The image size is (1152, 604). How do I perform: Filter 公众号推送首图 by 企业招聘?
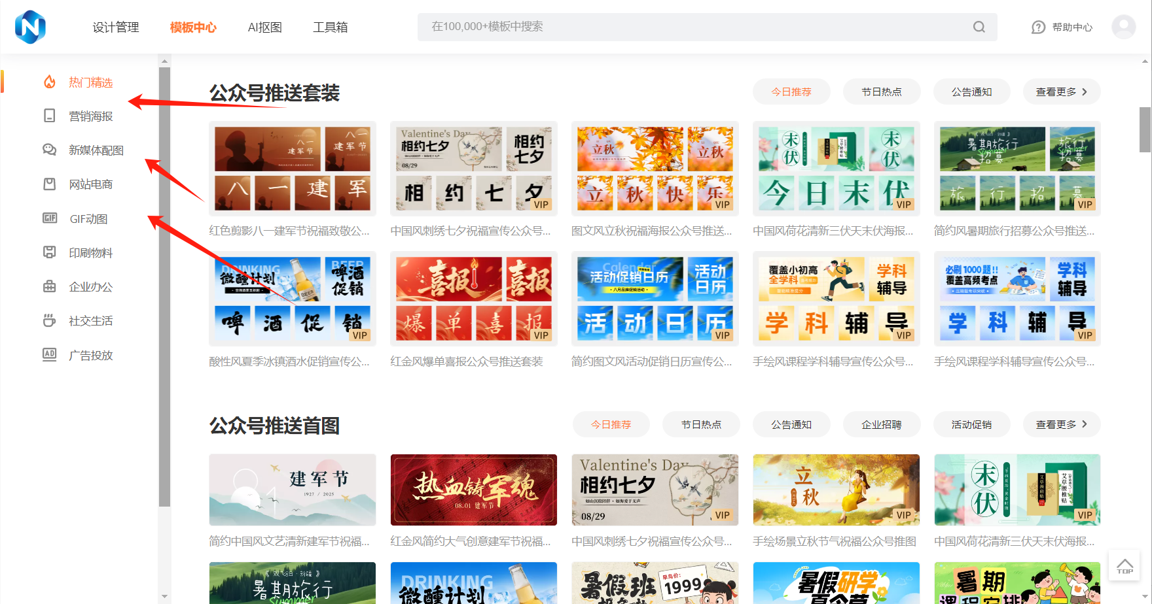(x=881, y=425)
